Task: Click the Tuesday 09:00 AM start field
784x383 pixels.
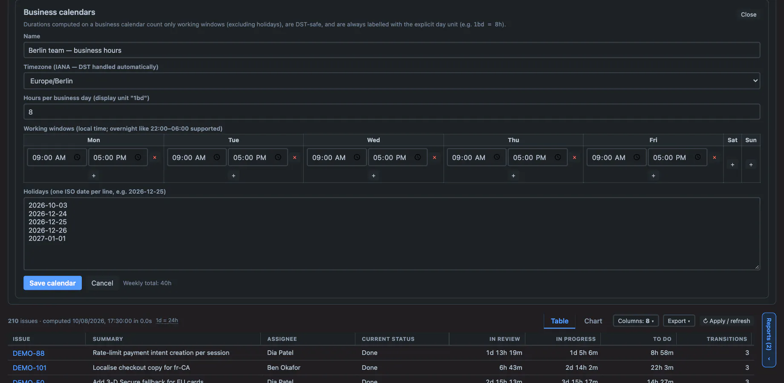Action: [197, 157]
